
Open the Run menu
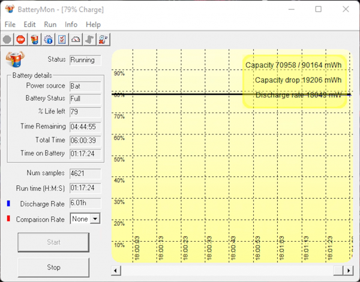50,25
